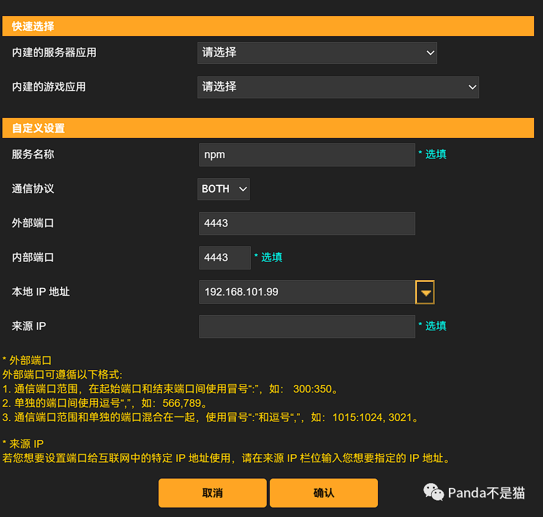This screenshot has width=543, height=517.
Task: Click the orange arrow icon beside local IP
Action: 425,292
